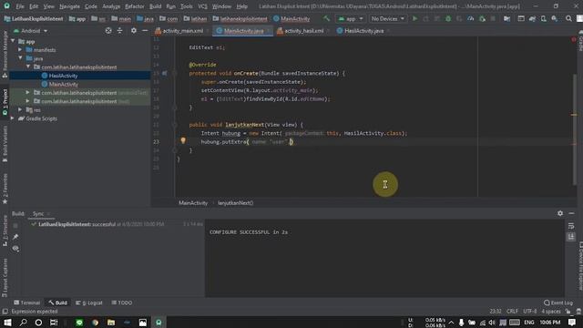Open the VCS menu
Viewport: 583px width, 328px height.
(202, 6)
